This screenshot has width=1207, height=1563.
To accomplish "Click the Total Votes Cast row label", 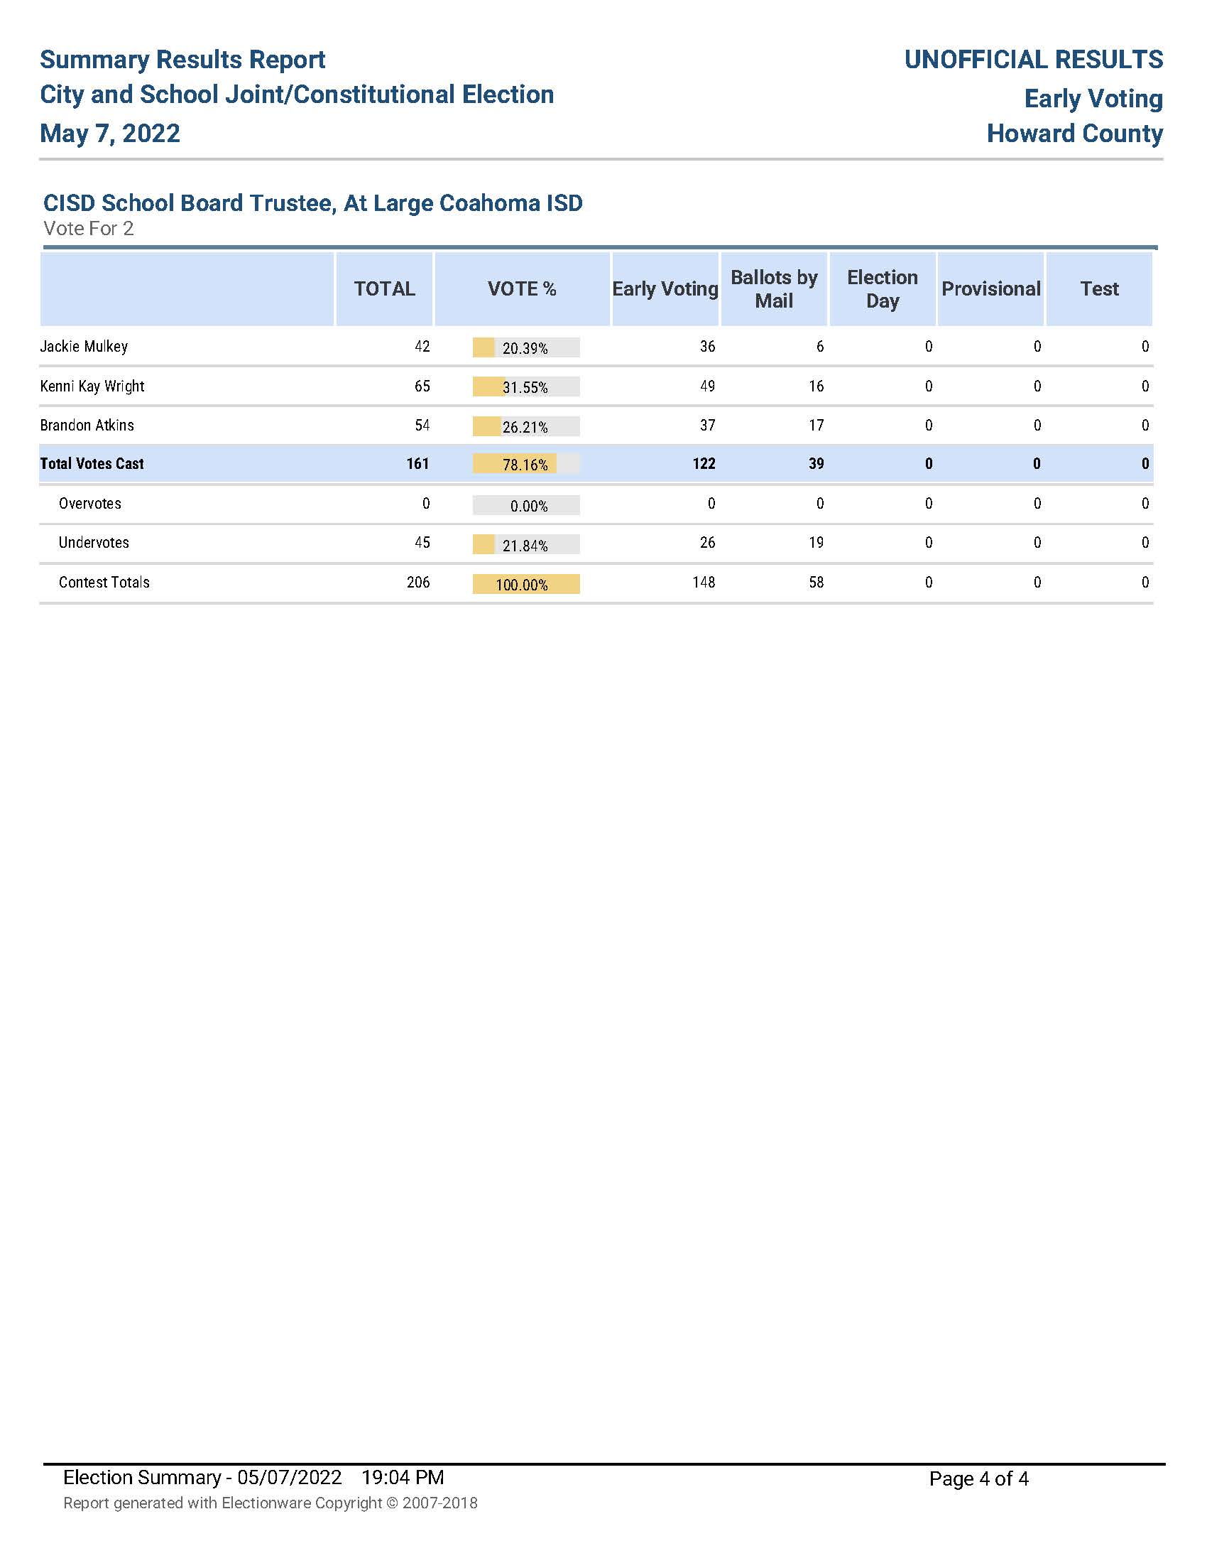I will [x=92, y=464].
